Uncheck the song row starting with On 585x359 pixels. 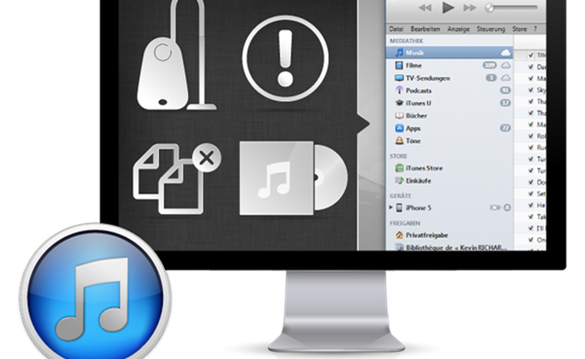coord(531,240)
